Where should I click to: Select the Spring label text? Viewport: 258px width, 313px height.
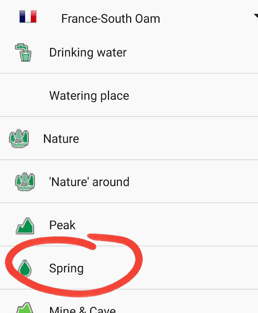point(66,268)
